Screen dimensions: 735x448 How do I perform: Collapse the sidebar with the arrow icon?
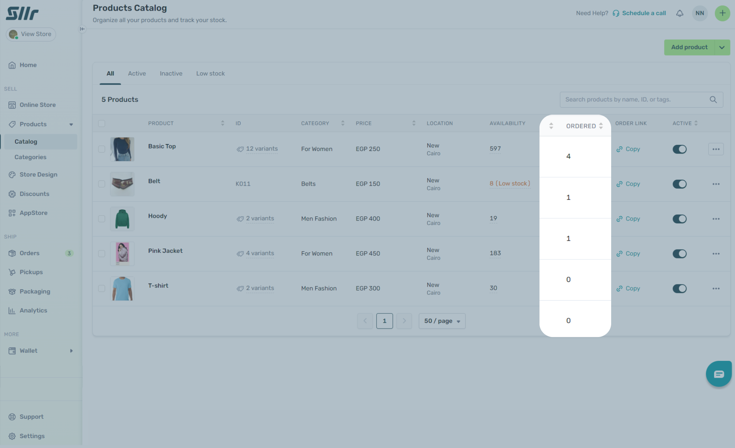coord(82,29)
